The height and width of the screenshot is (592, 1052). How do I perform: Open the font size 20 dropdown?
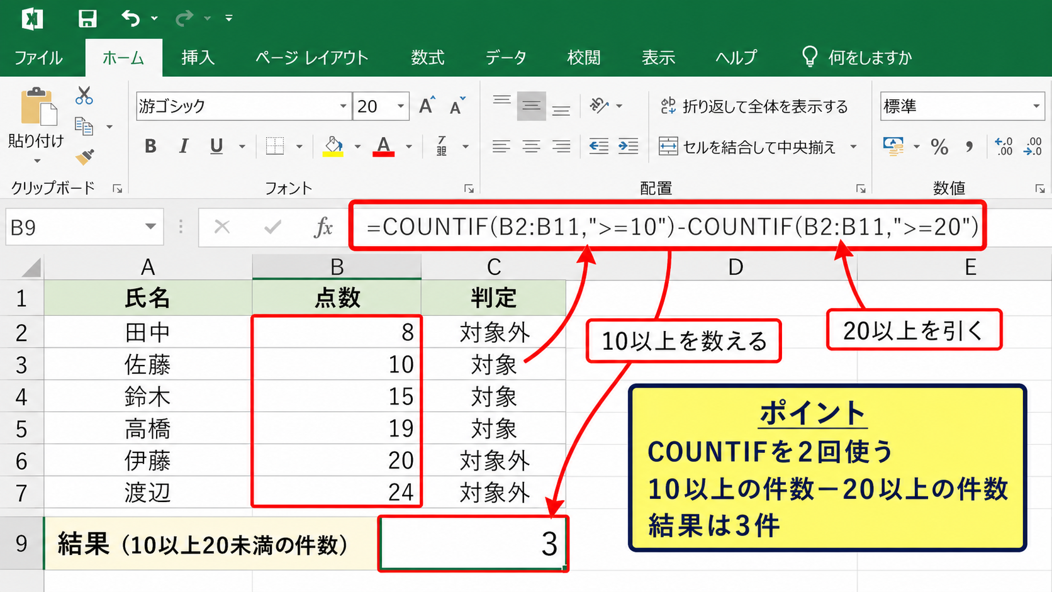[401, 106]
